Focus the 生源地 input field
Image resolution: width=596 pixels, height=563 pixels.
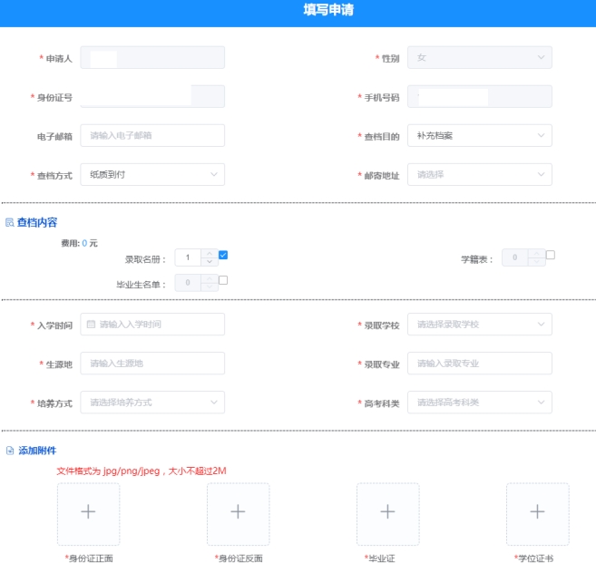[x=151, y=364]
